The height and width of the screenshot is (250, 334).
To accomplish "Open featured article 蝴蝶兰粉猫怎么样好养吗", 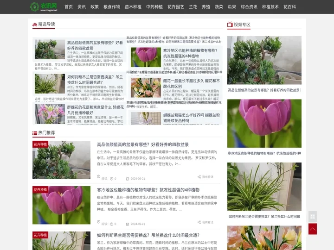I will coord(192,118).
